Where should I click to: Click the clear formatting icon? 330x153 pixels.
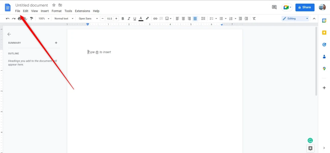click(254, 19)
